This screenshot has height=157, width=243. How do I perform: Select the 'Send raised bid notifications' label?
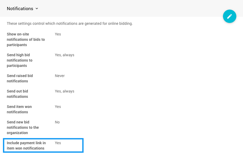(x=20, y=78)
